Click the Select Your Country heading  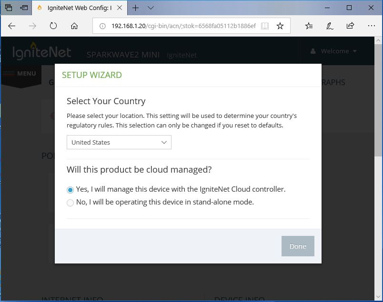click(106, 101)
